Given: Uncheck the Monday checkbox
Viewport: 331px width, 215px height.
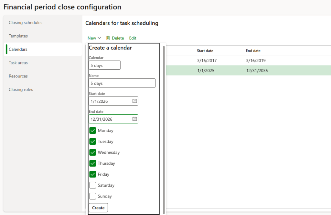Looking at the screenshot, I should point(93,130).
